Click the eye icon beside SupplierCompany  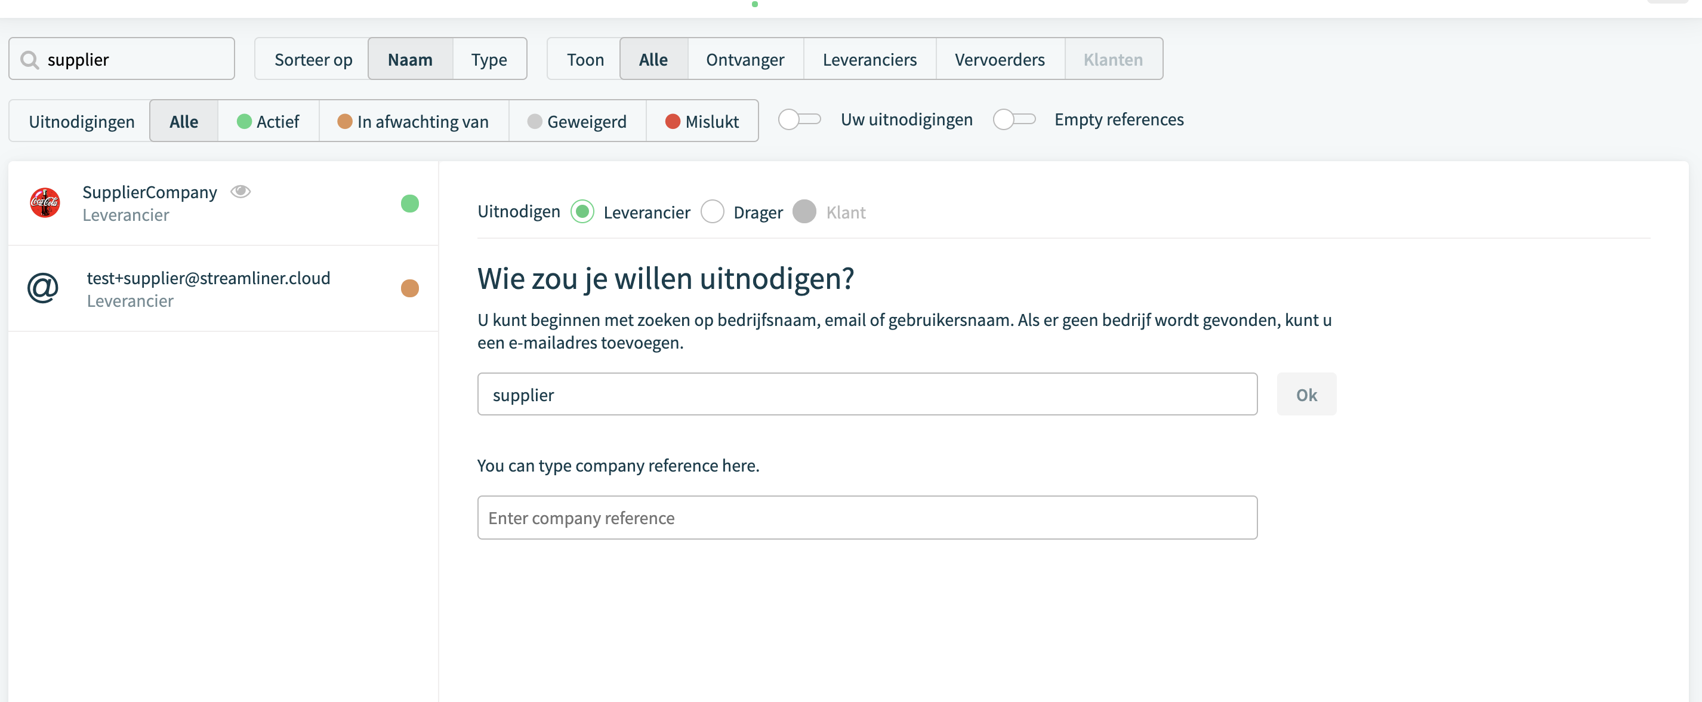coord(240,191)
